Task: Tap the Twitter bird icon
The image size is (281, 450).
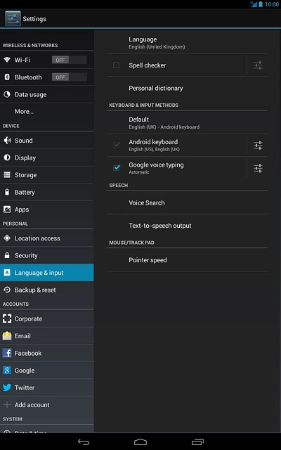Action: (x=7, y=387)
